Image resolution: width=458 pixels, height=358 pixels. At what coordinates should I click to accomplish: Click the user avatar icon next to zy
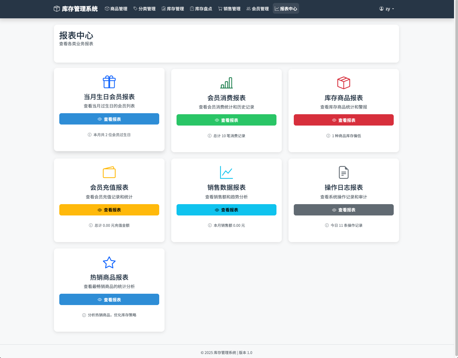click(x=381, y=9)
